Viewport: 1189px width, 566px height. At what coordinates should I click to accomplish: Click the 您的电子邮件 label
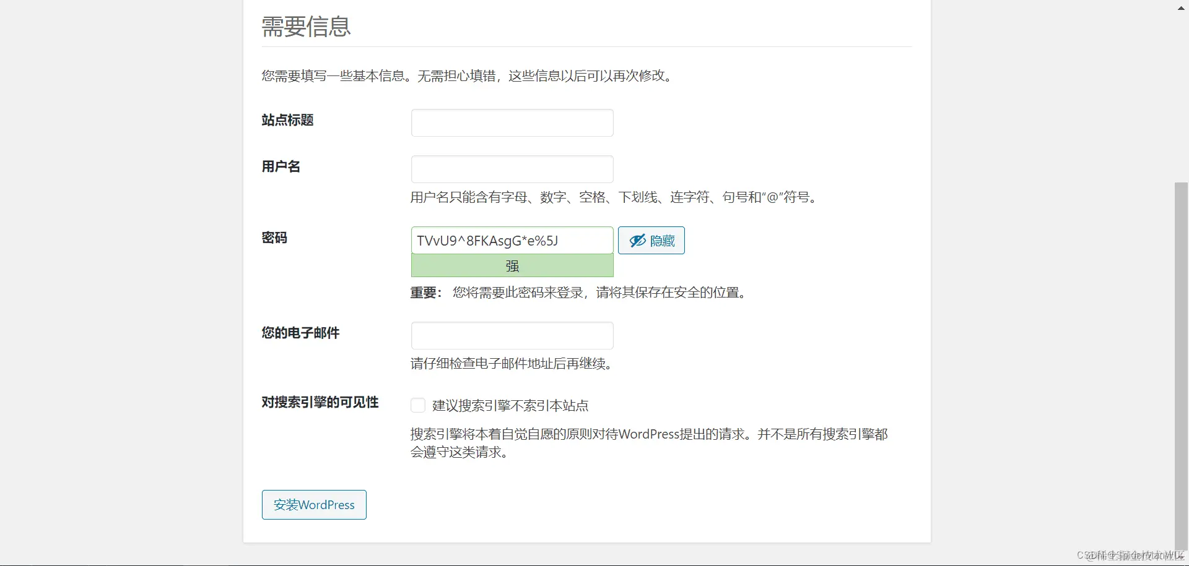click(x=300, y=333)
